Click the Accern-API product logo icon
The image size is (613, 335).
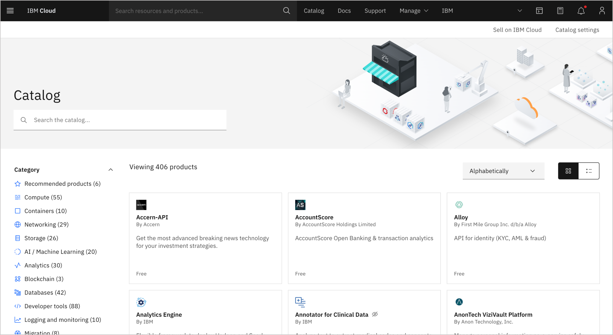tap(141, 205)
